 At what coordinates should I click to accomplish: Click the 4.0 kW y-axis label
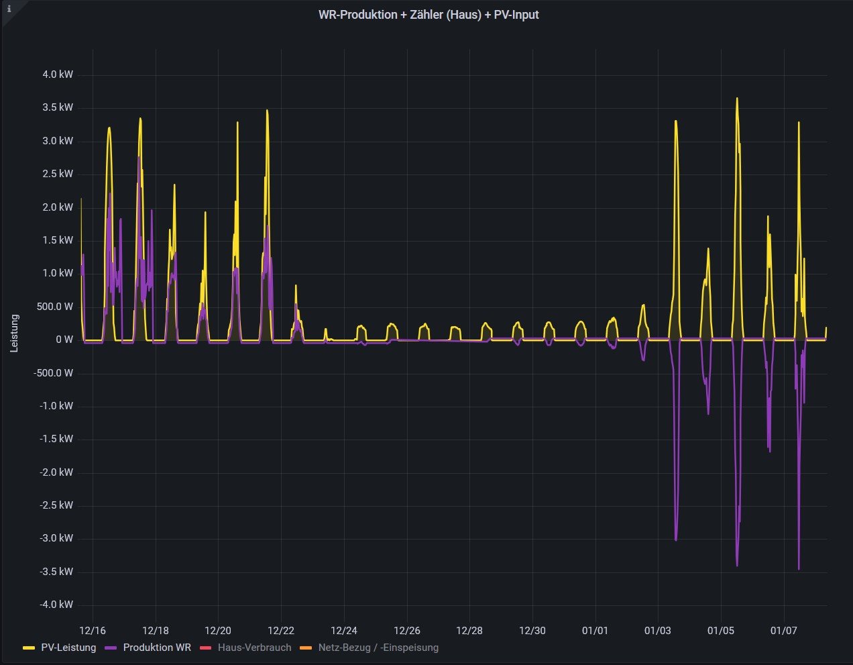point(58,74)
